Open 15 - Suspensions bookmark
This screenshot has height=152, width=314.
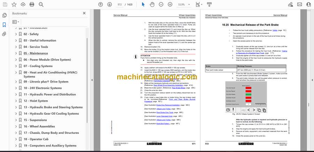pyautogui.click(x=35, y=120)
